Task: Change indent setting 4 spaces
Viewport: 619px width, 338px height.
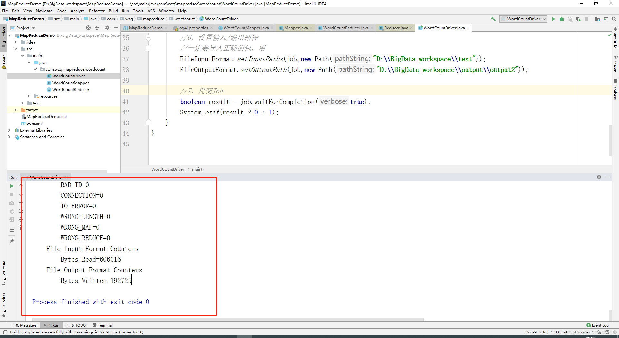Action: tap(584, 332)
